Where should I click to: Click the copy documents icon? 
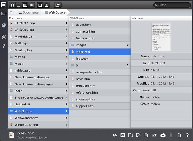pos(130,135)
